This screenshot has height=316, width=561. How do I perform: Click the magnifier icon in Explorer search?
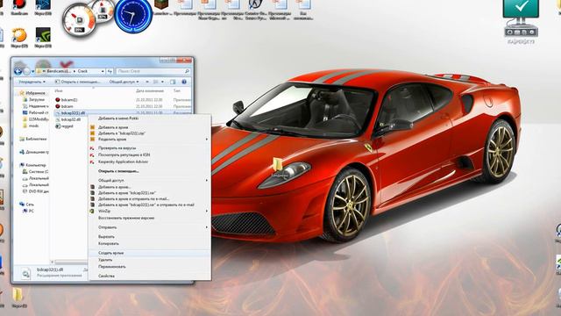[x=187, y=71]
